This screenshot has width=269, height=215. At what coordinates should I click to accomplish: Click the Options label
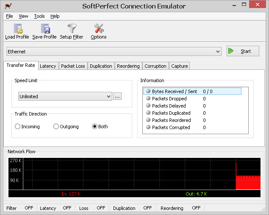tap(99, 37)
